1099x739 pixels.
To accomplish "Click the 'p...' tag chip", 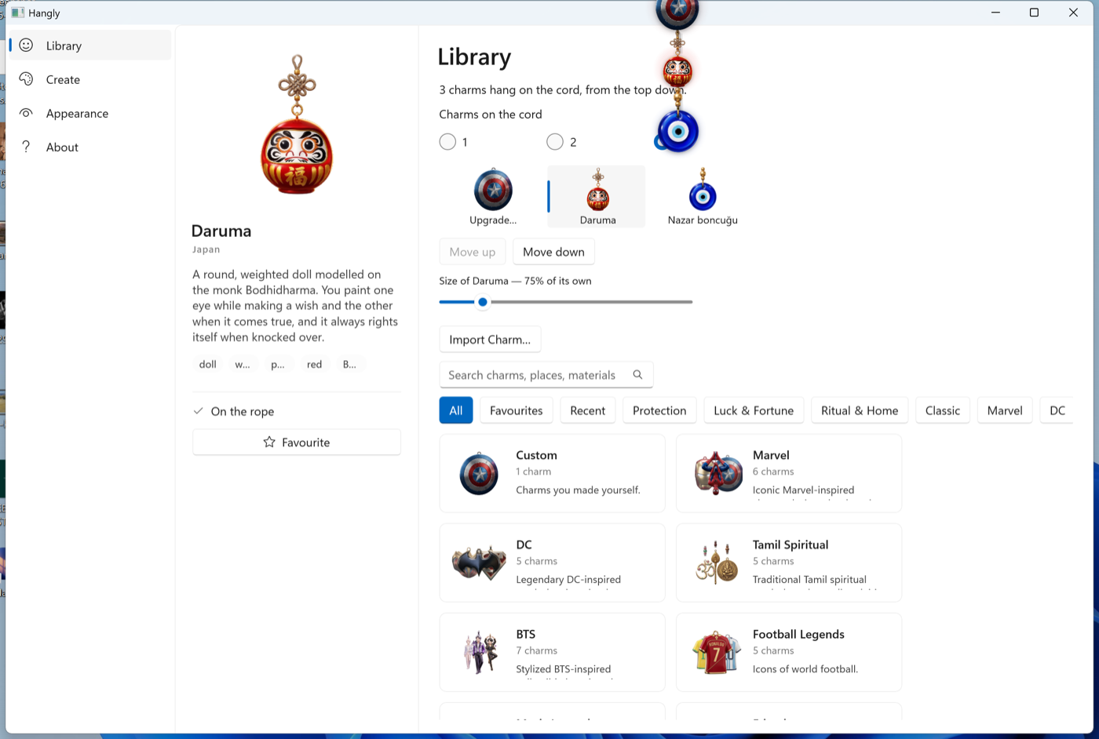I will 278,364.
